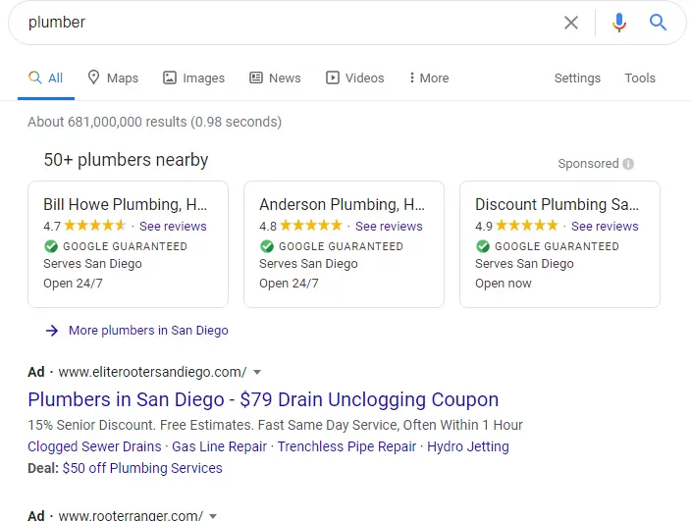Open the Bill Howe Plumbing card title

pos(125,204)
